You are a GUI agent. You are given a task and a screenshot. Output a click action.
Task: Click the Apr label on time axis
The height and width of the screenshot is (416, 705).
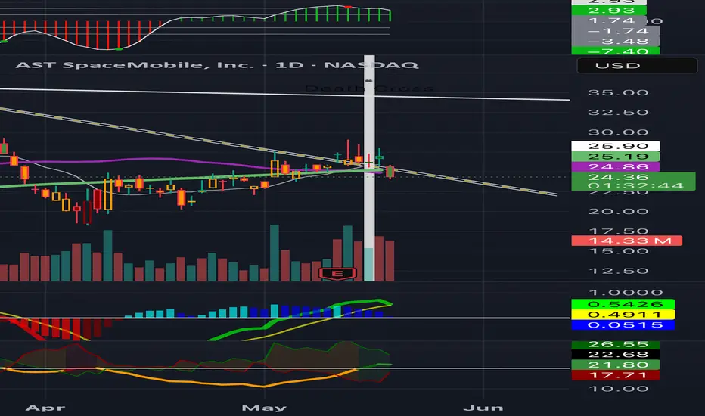(x=45, y=408)
